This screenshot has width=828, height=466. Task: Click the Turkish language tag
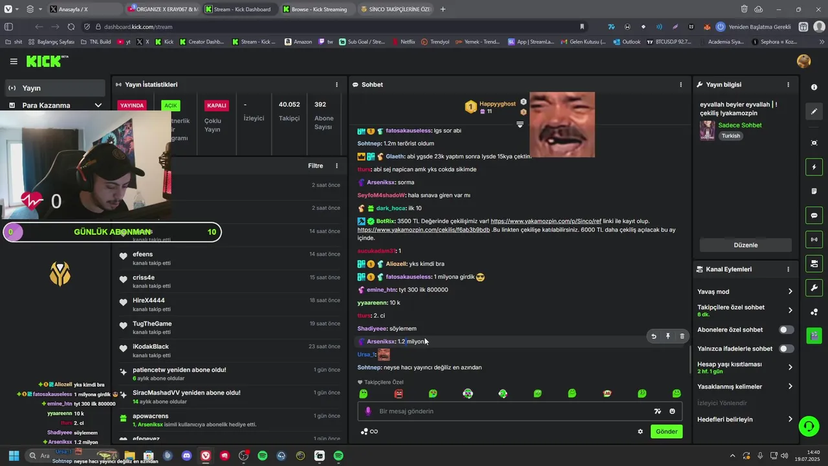[x=731, y=136]
